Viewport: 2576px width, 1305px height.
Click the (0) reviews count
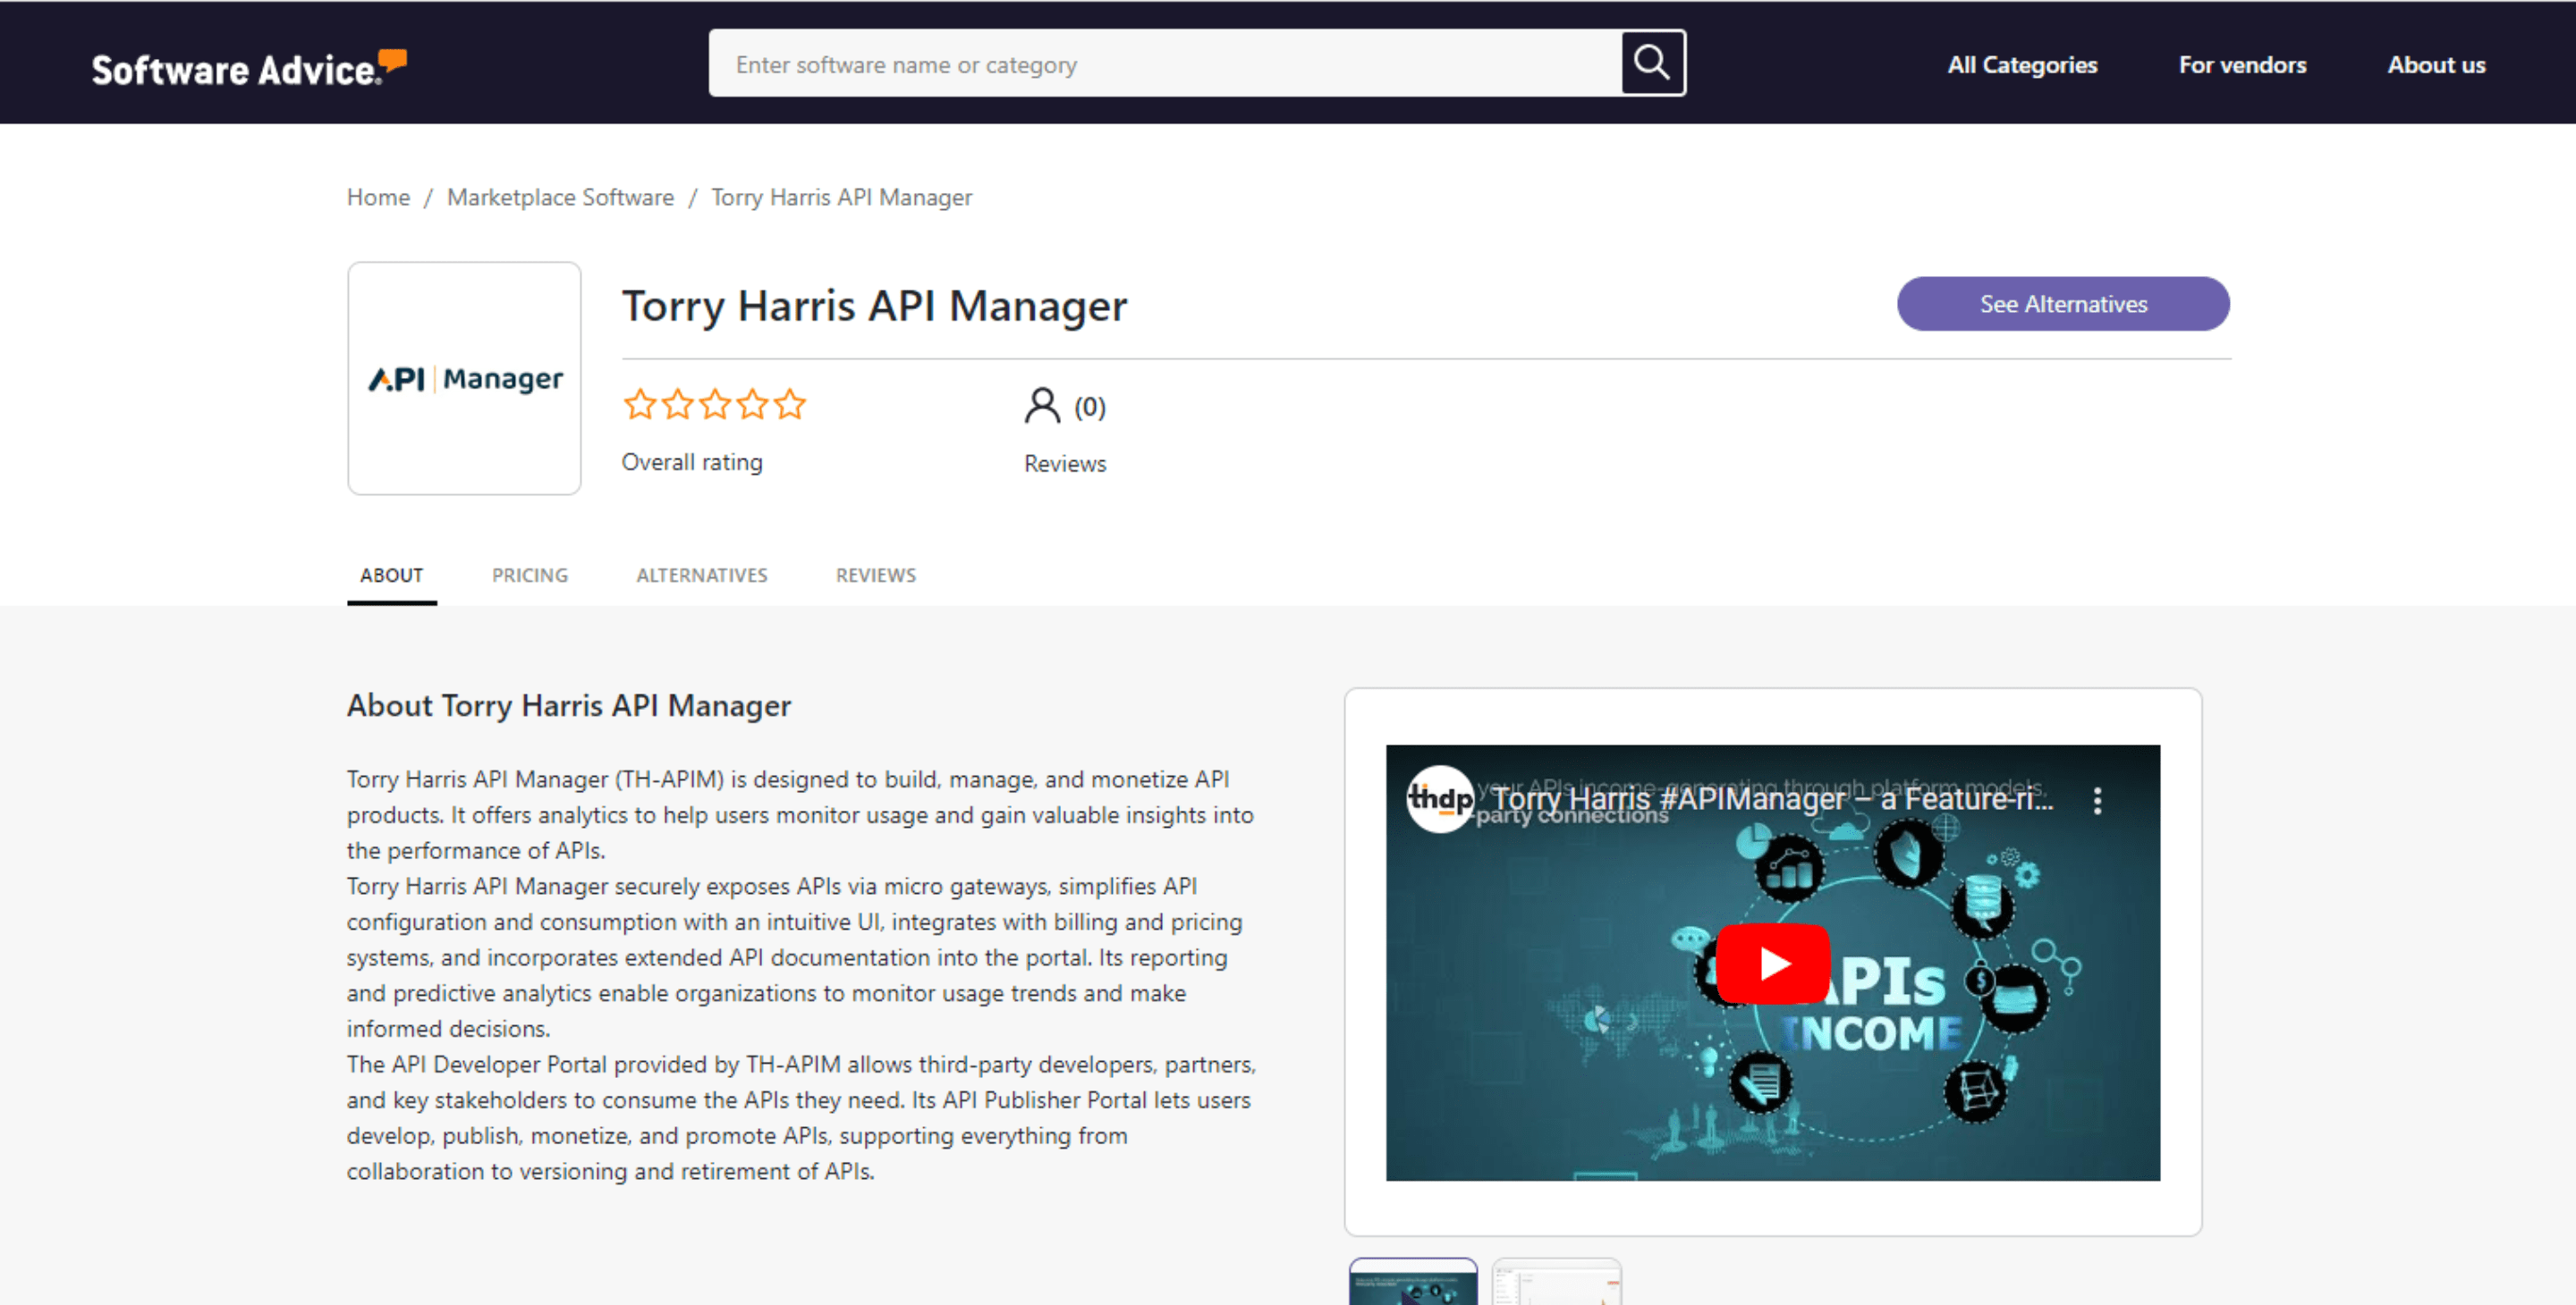coord(1089,407)
